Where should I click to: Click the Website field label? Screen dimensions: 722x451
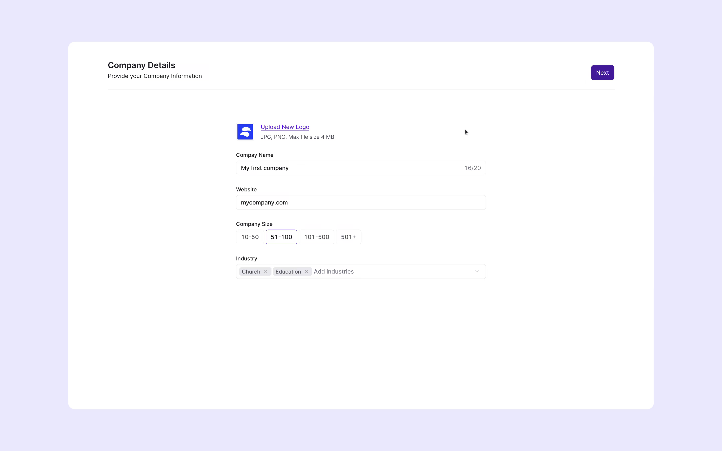[246, 189]
